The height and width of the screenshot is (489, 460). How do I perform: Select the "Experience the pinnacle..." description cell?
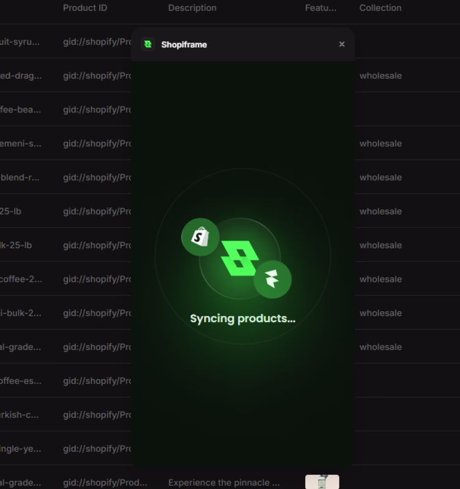224,482
